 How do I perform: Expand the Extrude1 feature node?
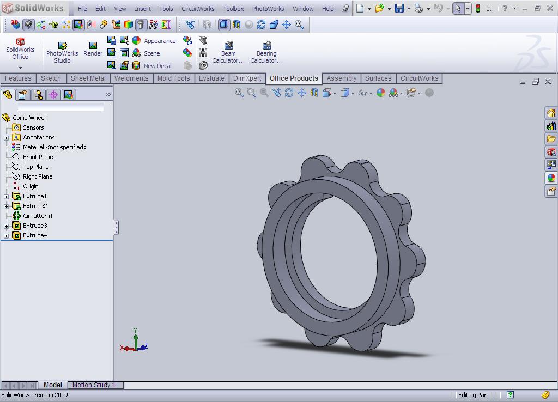pos(6,197)
